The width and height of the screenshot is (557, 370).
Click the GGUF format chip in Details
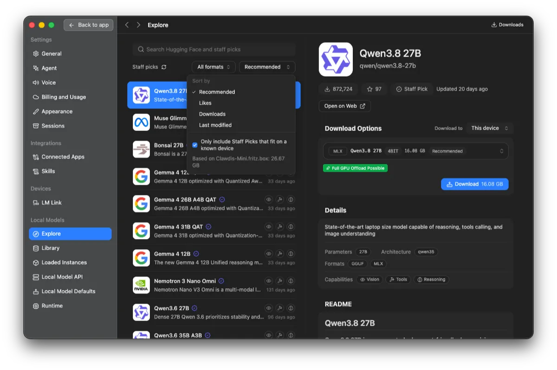tap(357, 264)
